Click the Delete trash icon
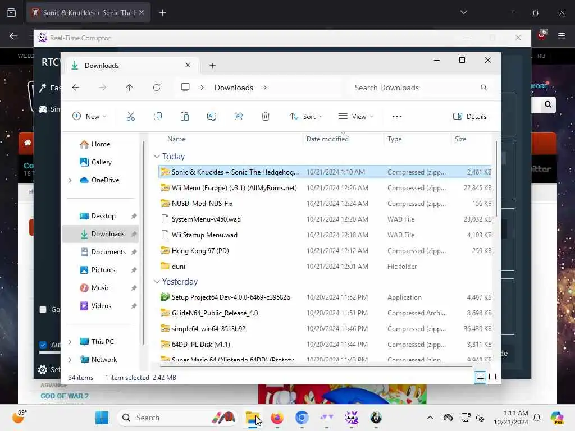 pyautogui.click(x=266, y=117)
